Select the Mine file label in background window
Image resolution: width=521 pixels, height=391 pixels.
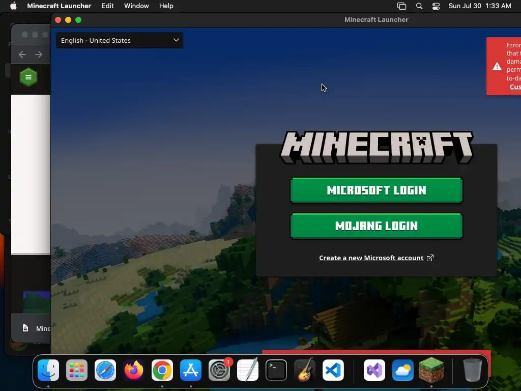43,328
